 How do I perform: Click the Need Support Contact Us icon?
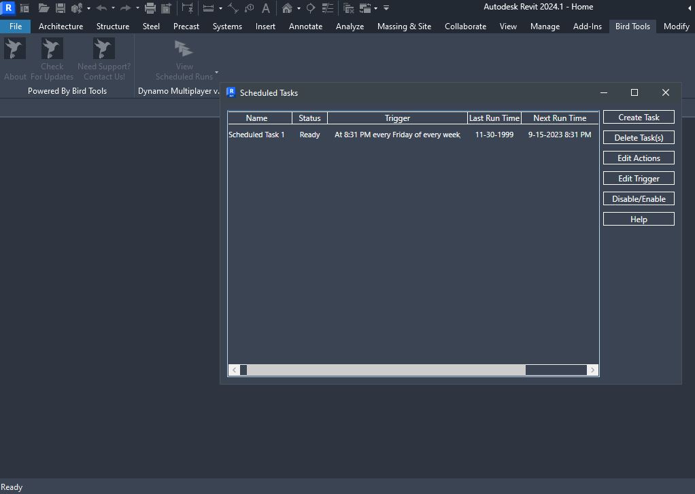(104, 48)
